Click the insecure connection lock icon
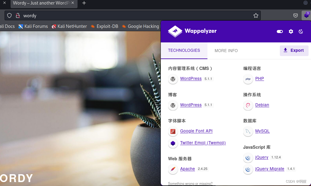 pos(18,15)
